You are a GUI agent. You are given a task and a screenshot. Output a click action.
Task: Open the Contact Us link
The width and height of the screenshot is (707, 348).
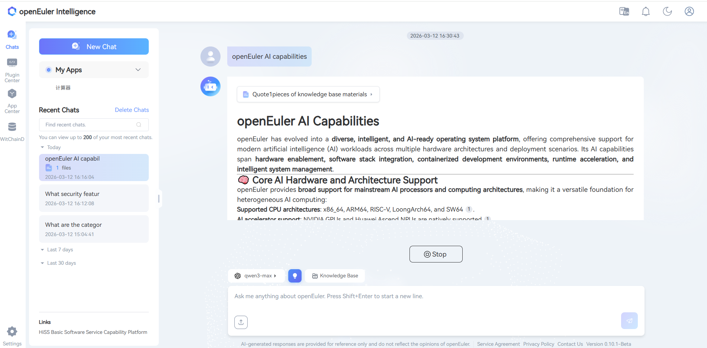[x=570, y=344]
